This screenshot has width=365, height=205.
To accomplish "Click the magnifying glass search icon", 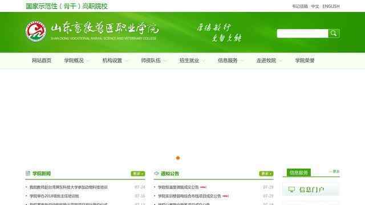I will (x=334, y=34).
